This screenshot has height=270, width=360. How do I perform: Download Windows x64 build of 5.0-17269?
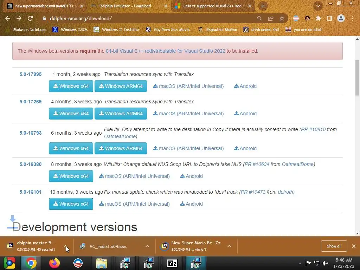coord(71,114)
